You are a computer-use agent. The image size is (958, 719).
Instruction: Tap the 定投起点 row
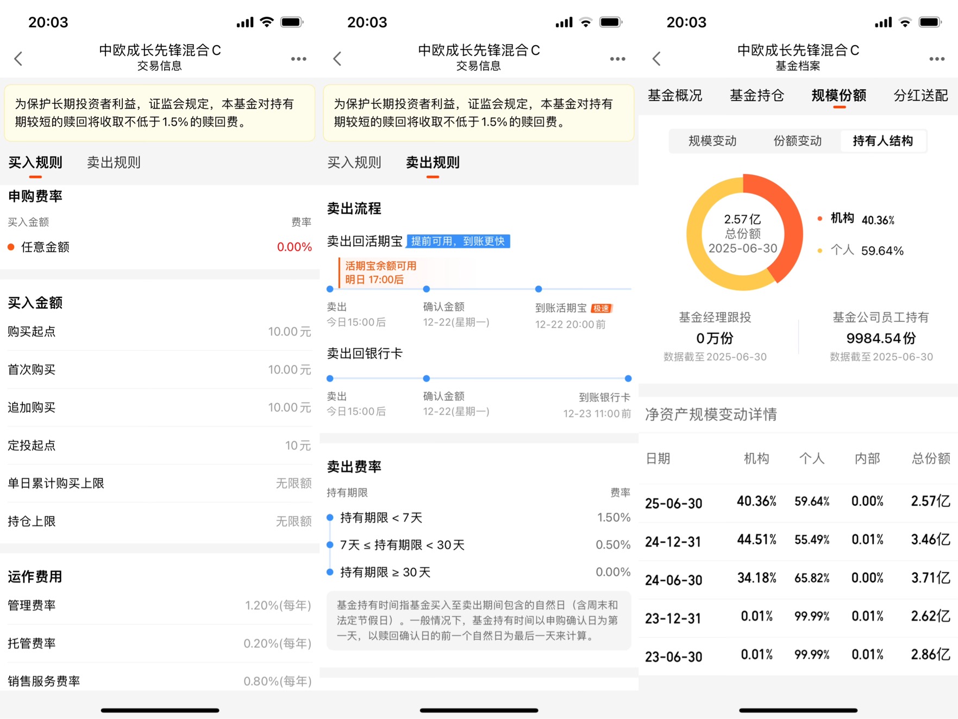[160, 445]
